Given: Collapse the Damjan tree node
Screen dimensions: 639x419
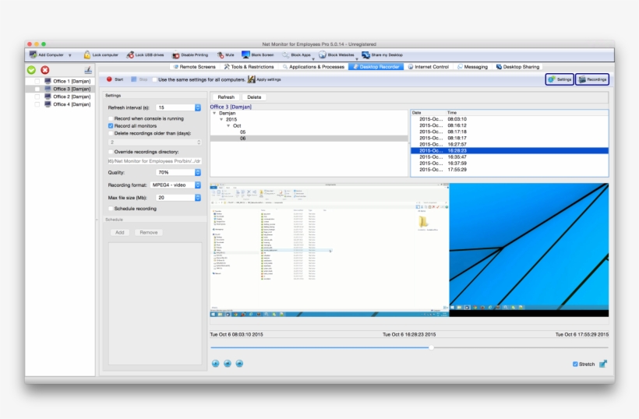Looking at the screenshot, I should 214,113.
